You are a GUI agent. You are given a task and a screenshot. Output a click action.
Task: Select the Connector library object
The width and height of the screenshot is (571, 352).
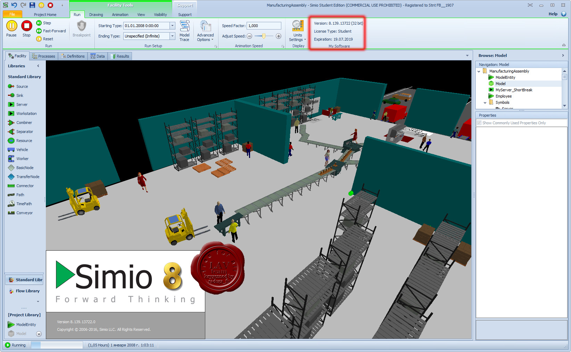[21, 186]
